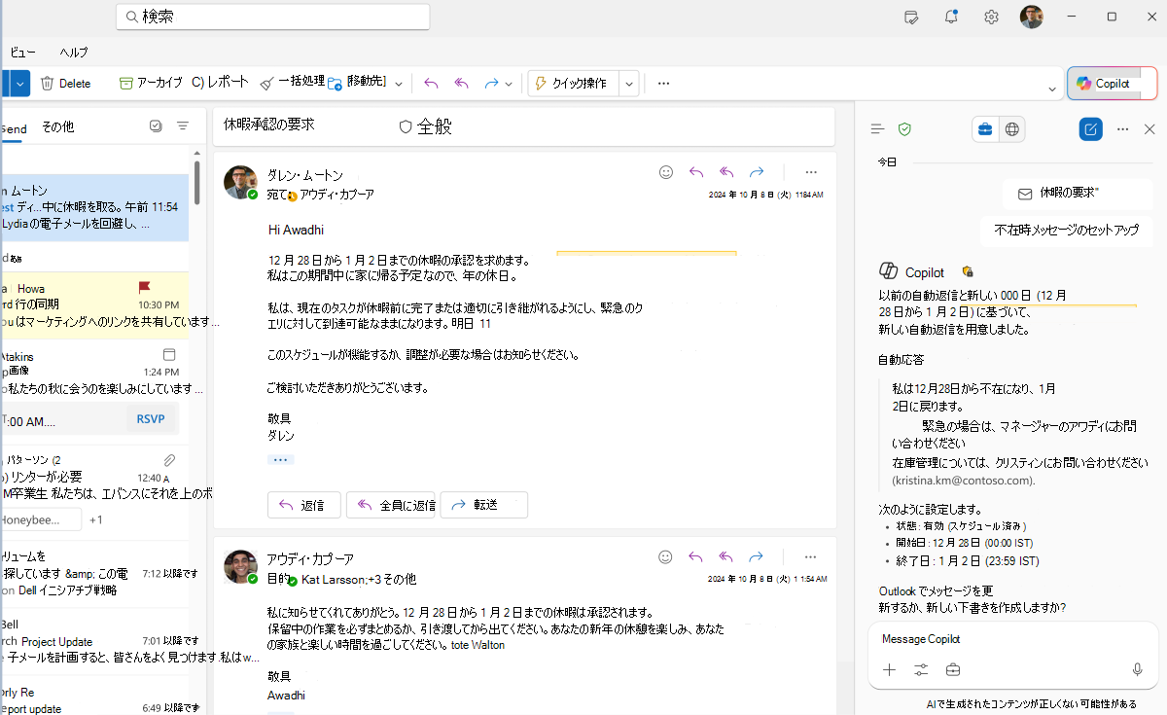
Task: Click the emoji reaction icon on ダレン email
Action: (666, 172)
